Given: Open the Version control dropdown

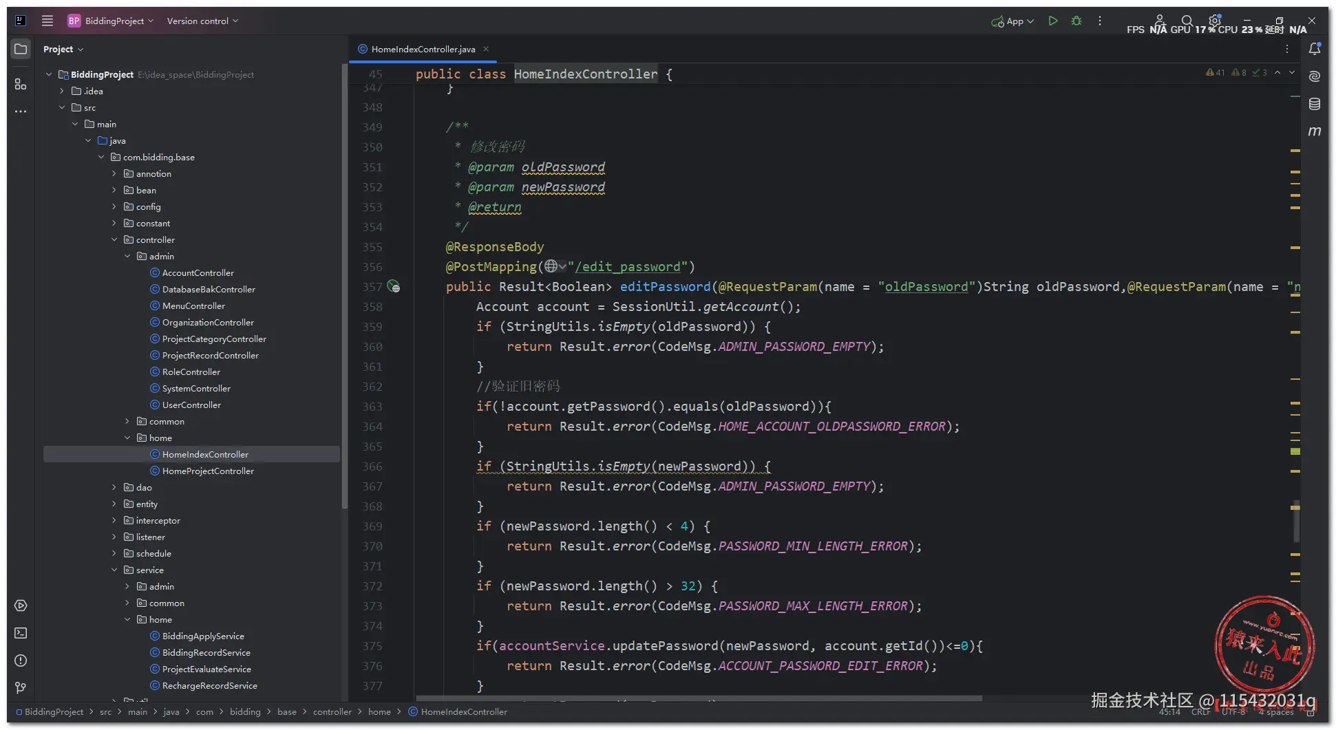Looking at the screenshot, I should click(x=202, y=21).
